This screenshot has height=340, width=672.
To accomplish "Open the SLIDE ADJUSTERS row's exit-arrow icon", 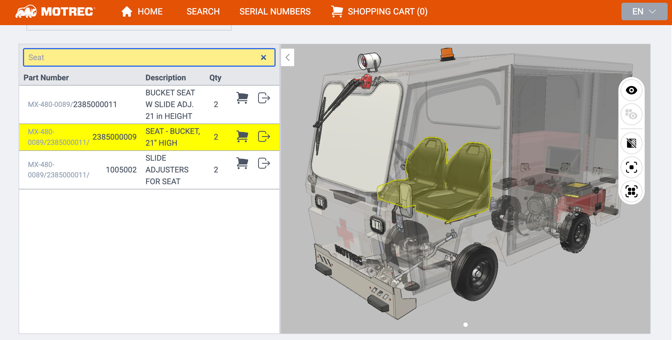I will [x=264, y=163].
